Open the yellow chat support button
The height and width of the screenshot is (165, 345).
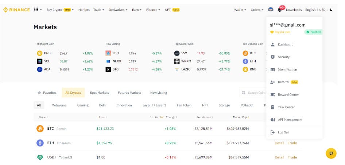point(331,153)
